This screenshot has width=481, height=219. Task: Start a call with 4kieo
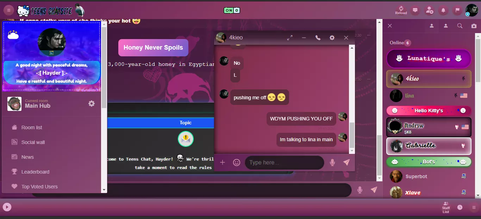318,38
